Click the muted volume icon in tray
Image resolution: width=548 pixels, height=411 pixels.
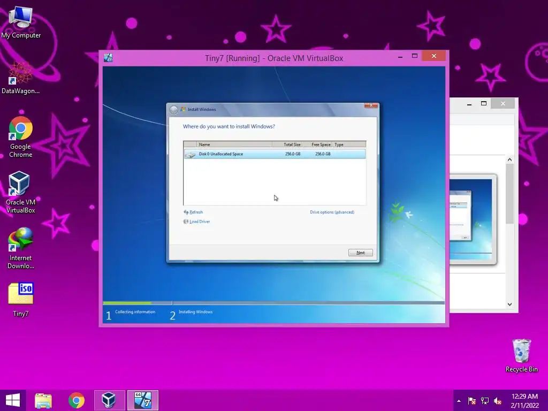[x=498, y=401]
